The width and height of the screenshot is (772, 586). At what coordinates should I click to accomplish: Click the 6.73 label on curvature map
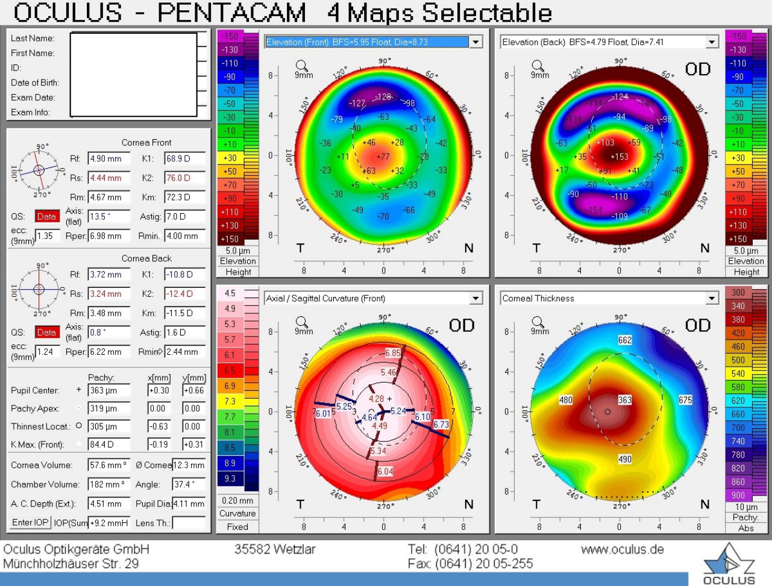tap(441, 425)
